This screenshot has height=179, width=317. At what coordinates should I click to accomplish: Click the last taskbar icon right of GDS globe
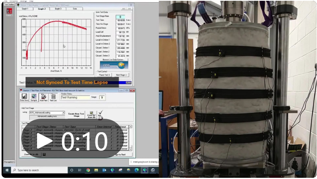pos(153,170)
